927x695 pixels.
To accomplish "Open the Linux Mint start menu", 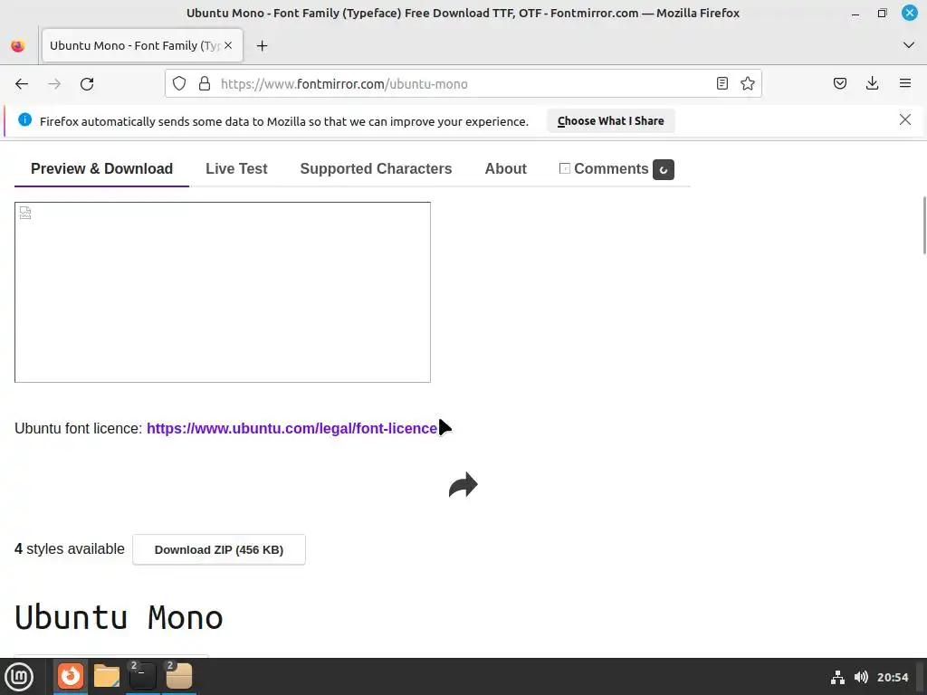I will [19, 677].
